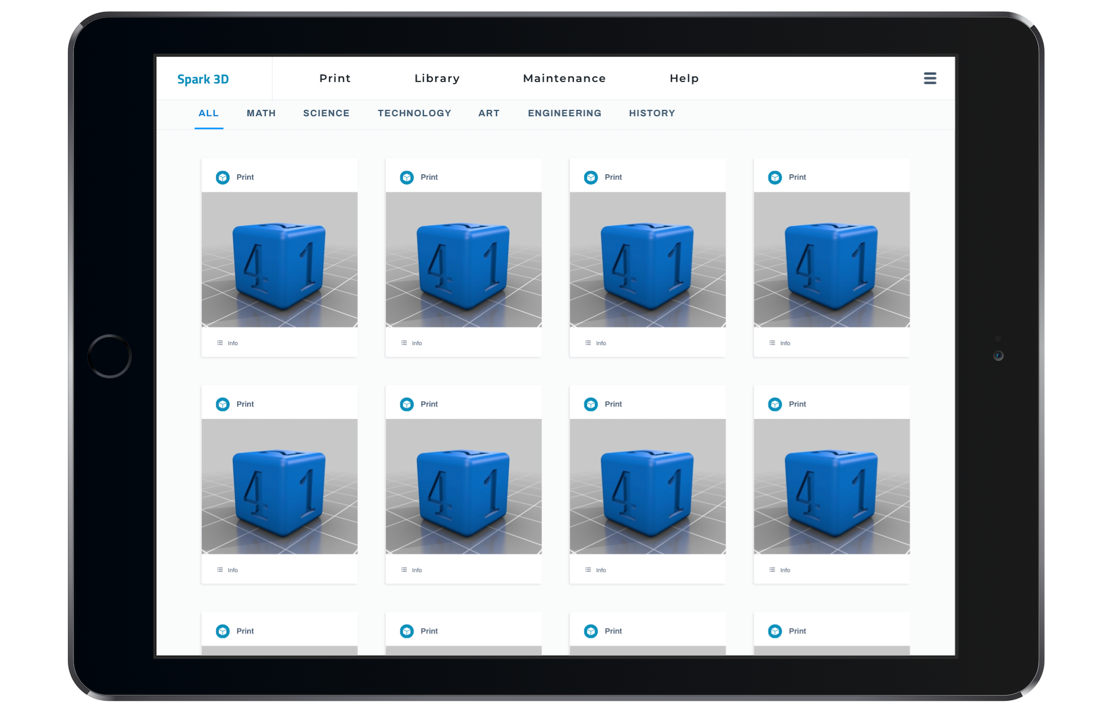Select the dice thumbnail on first-row second card
The width and height of the screenshot is (1112, 713).
coord(463,260)
